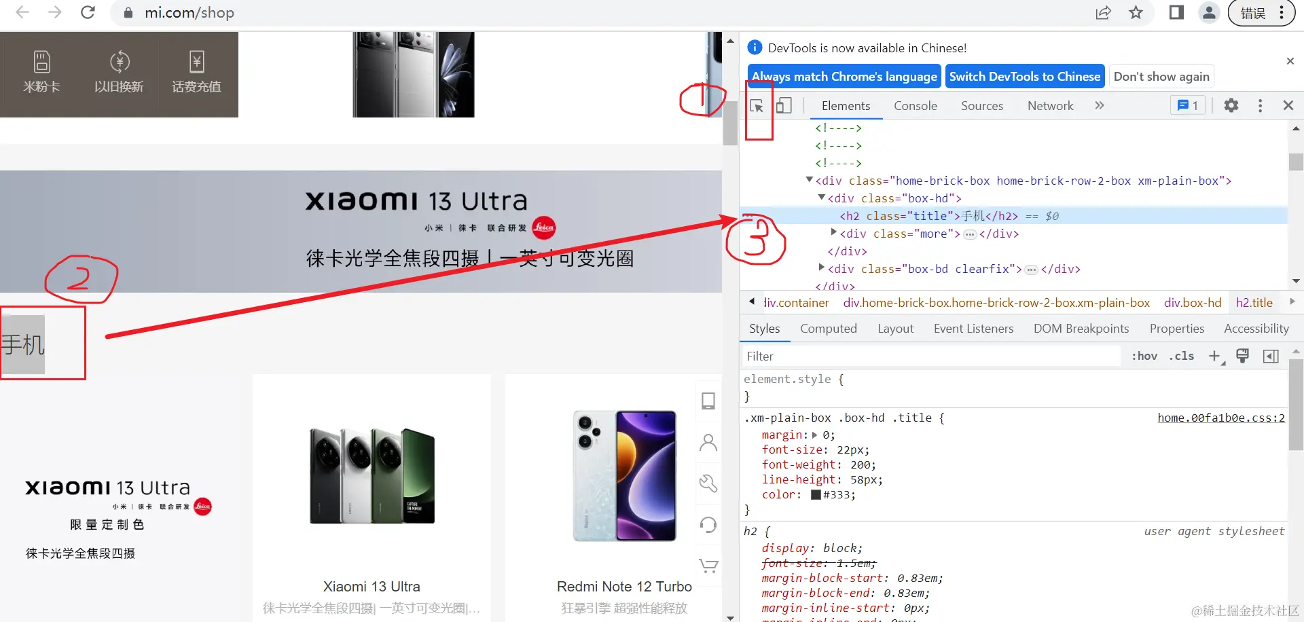
Task: Open the DOM Breakpoints tab
Action: click(x=1081, y=329)
